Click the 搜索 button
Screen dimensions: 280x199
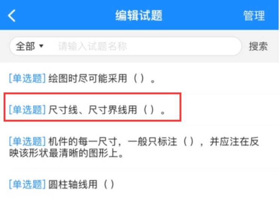pyautogui.click(x=258, y=46)
